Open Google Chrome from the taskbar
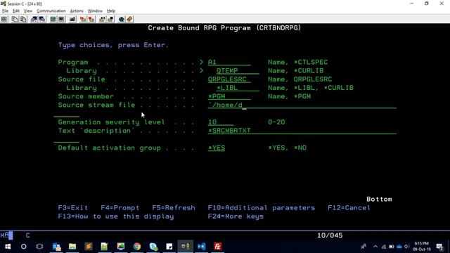The width and height of the screenshot is (450, 253). [x=137, y=247]
